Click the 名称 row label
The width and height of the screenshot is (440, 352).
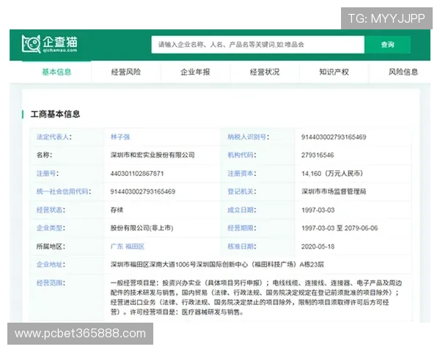click(x=44, y=155)
